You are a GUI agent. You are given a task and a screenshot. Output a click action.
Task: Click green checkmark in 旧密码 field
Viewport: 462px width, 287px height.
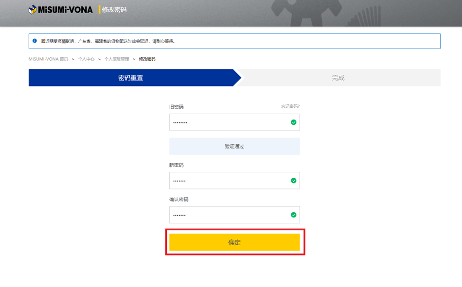pyautogui.click(x=293, y=122)
